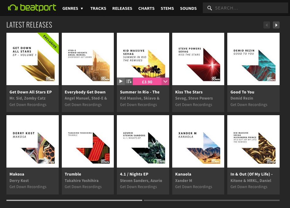The height and width of the screenshot is (208, 290).
Task: Open the Sounds page
Action: click(x=188, y=8)
